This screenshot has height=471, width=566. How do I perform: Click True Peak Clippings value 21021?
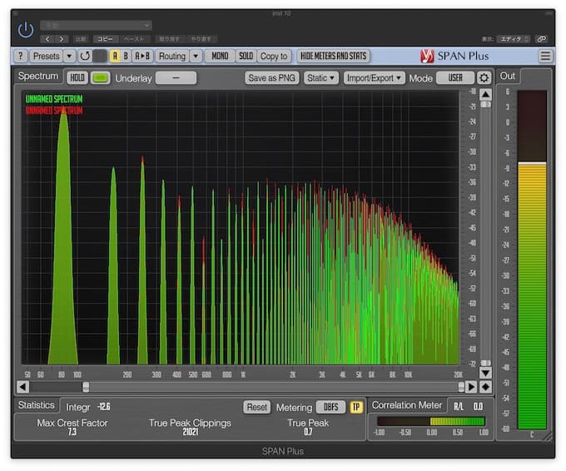[x=191, y=432]
